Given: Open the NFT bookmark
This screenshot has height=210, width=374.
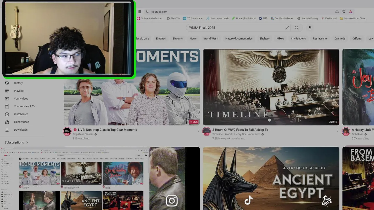Looking at the screenshot, I should click(263, 18).
